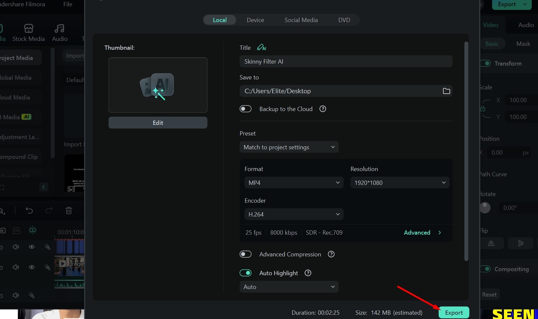Open the File menu

[68, 4]
